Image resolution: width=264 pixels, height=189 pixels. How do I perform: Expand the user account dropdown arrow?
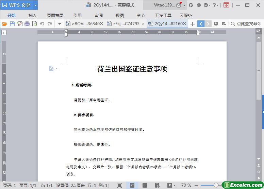click(x=184, y=5)
